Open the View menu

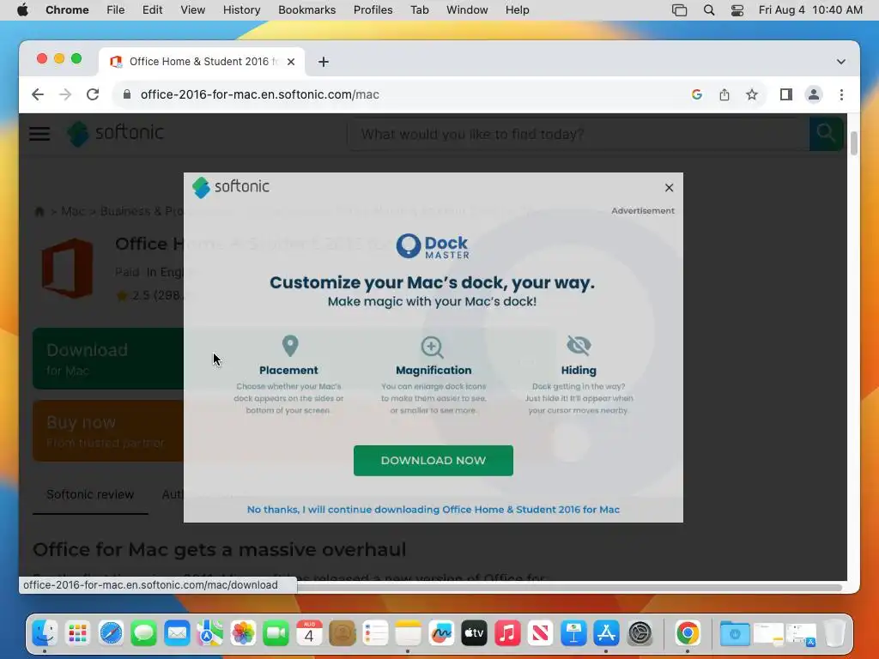[x=192, y=10]
